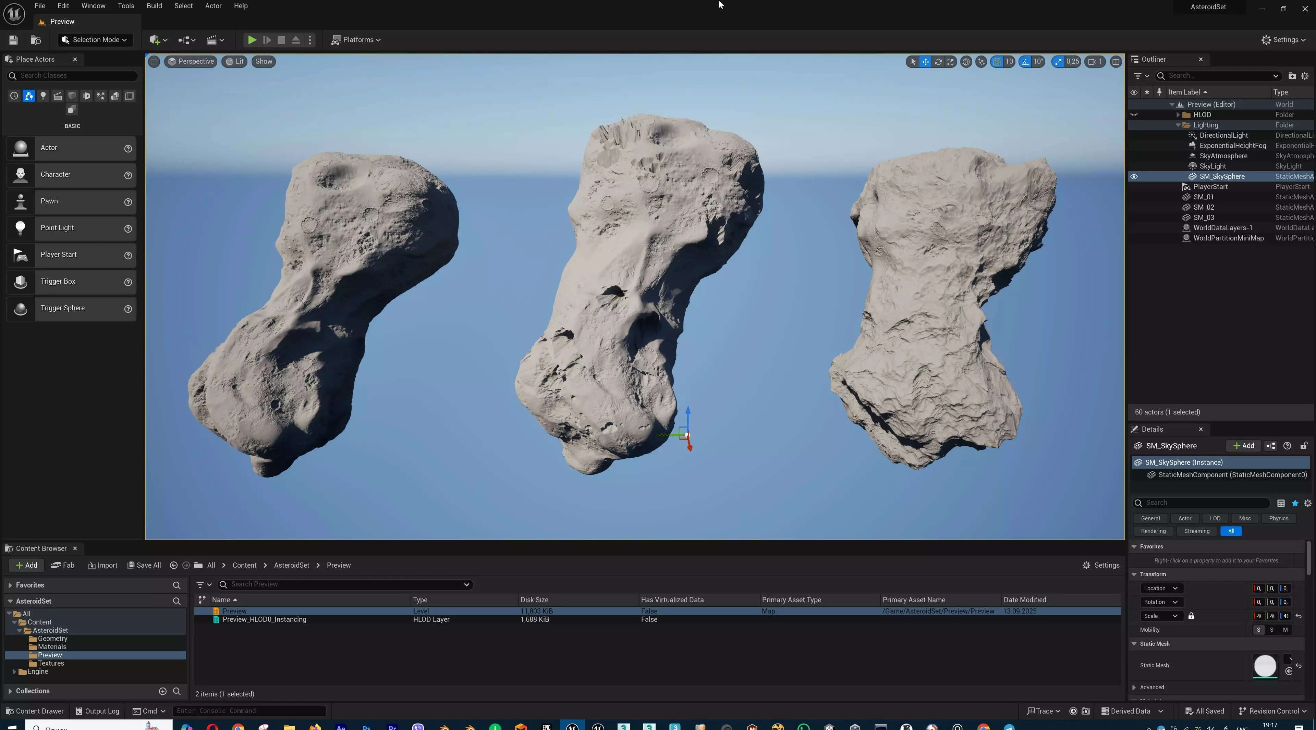Toggle visibility of SM_SkySphere eye icon

1134,177
